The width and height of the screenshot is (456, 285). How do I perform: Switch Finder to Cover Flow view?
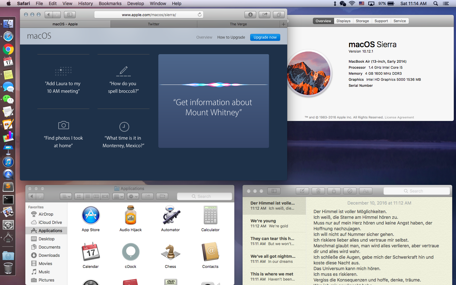105,196
